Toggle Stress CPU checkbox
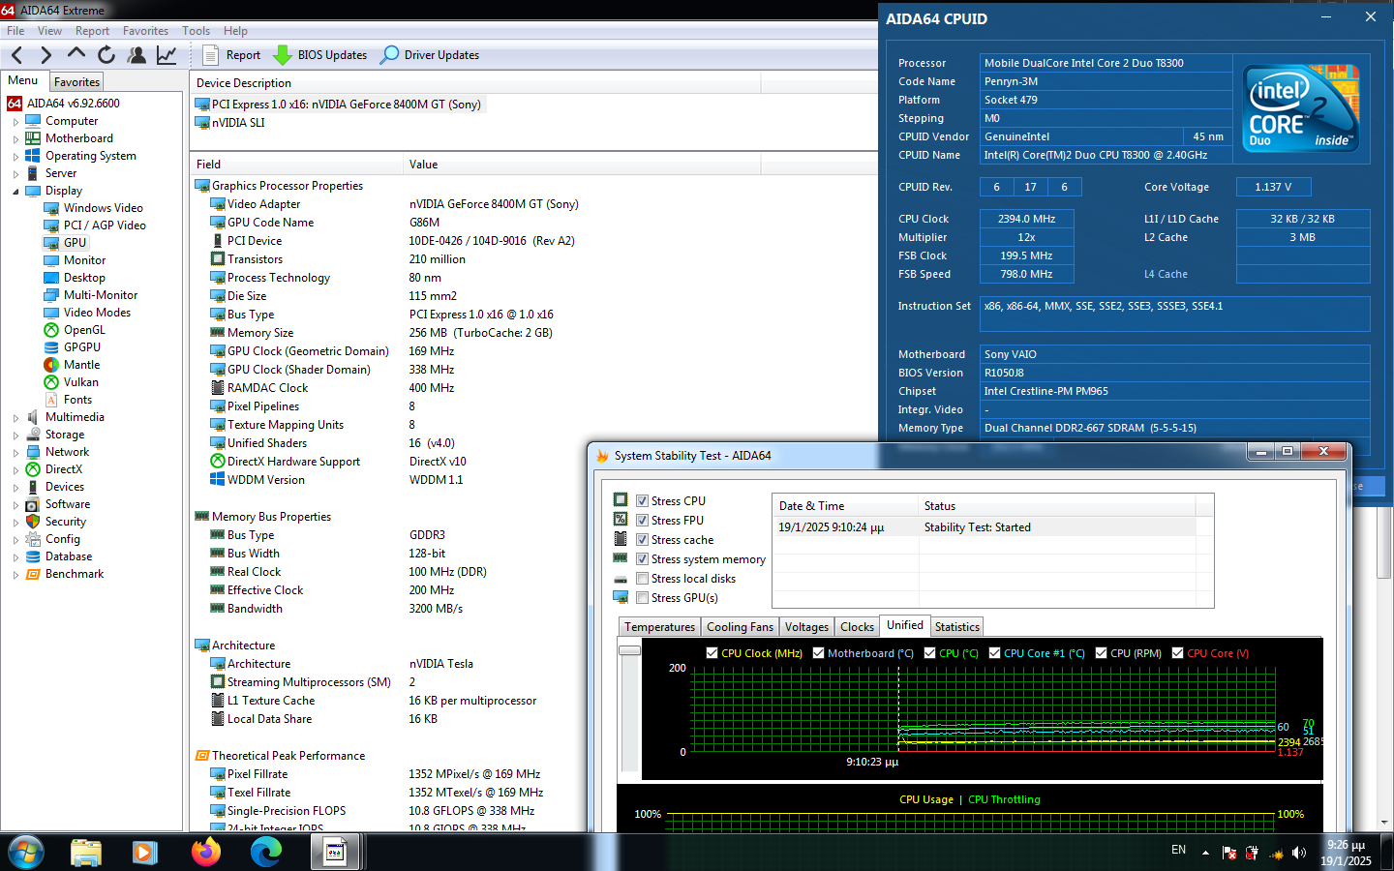 click(x=642, y=500)
